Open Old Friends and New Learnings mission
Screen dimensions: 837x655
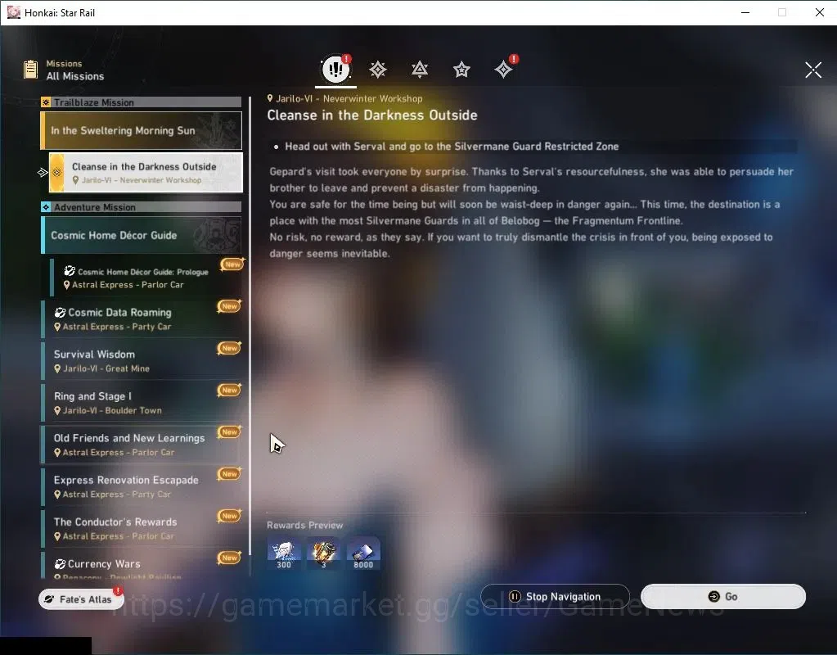pyautogui.click(x=142, y=445)
